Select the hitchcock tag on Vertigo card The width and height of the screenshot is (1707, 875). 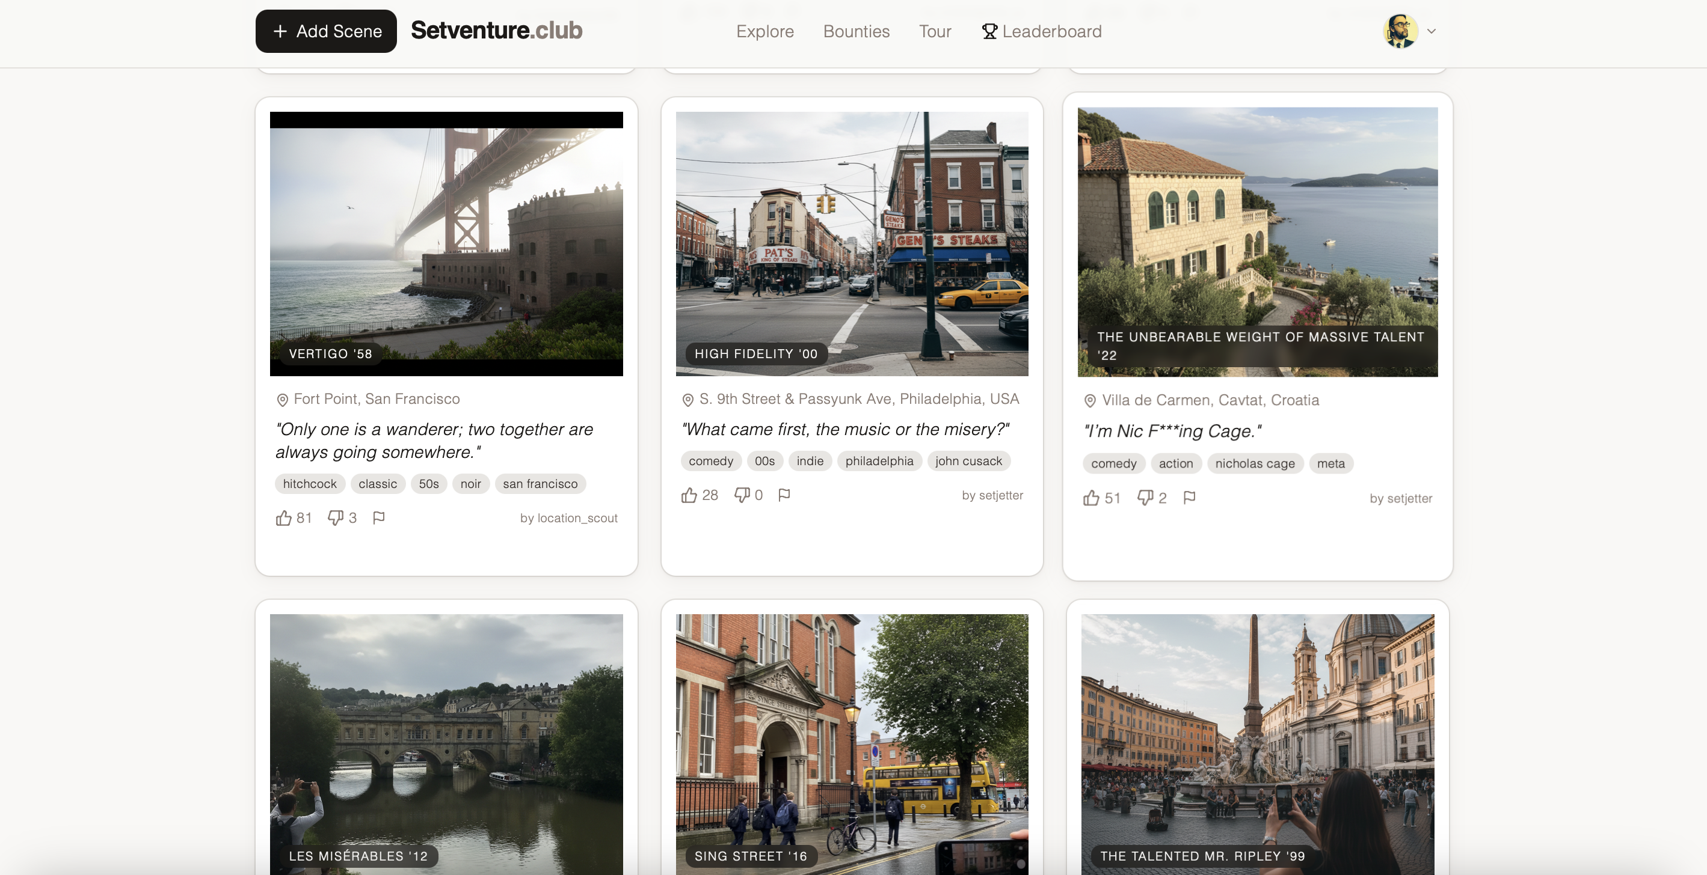click(x=309, y=484)
